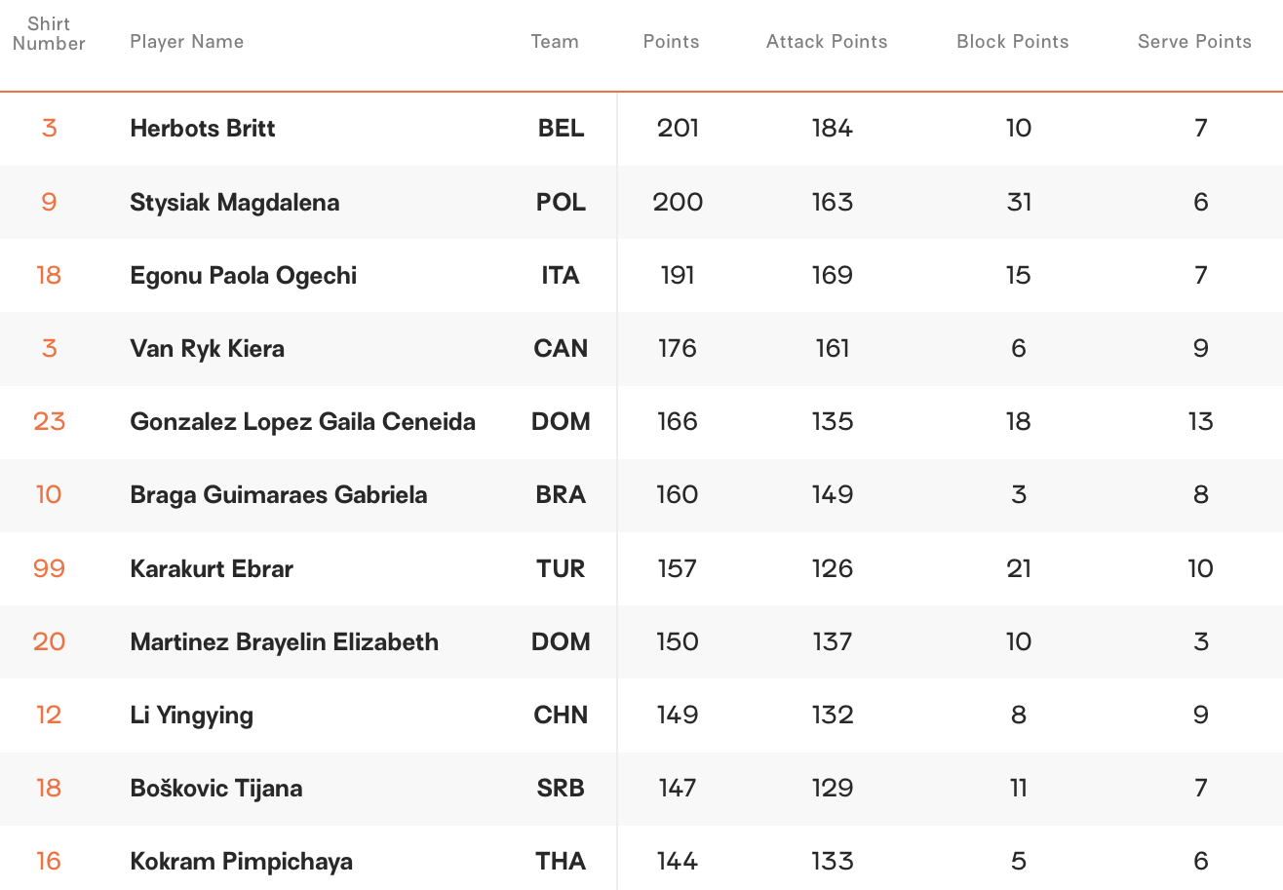The height and width of the screenshot is (890, 1283).
Task: Select the Karakurt Ebrar row name
Action: click(212, 568)
